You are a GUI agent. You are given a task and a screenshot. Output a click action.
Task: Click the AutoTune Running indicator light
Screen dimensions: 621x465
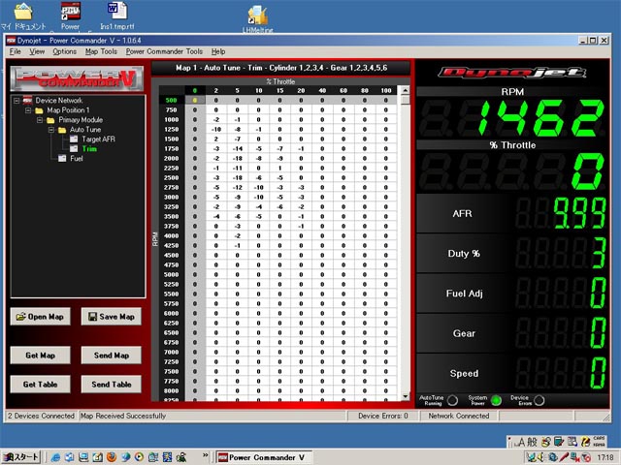click(x=452, y=400)
